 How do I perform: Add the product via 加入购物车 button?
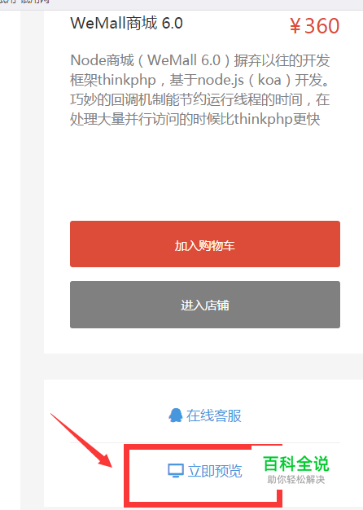(205, 244)
